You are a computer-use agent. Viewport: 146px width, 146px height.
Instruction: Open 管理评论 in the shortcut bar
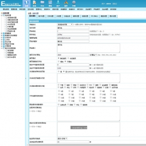click(x=39, y=9)
